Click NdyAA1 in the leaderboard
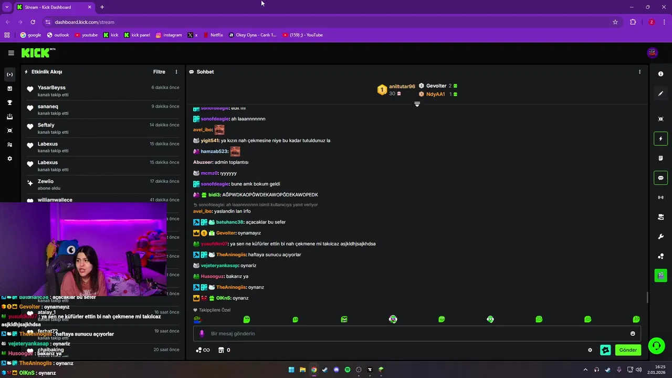Viewport: 672px width, 378px height. tap(436, 94)
